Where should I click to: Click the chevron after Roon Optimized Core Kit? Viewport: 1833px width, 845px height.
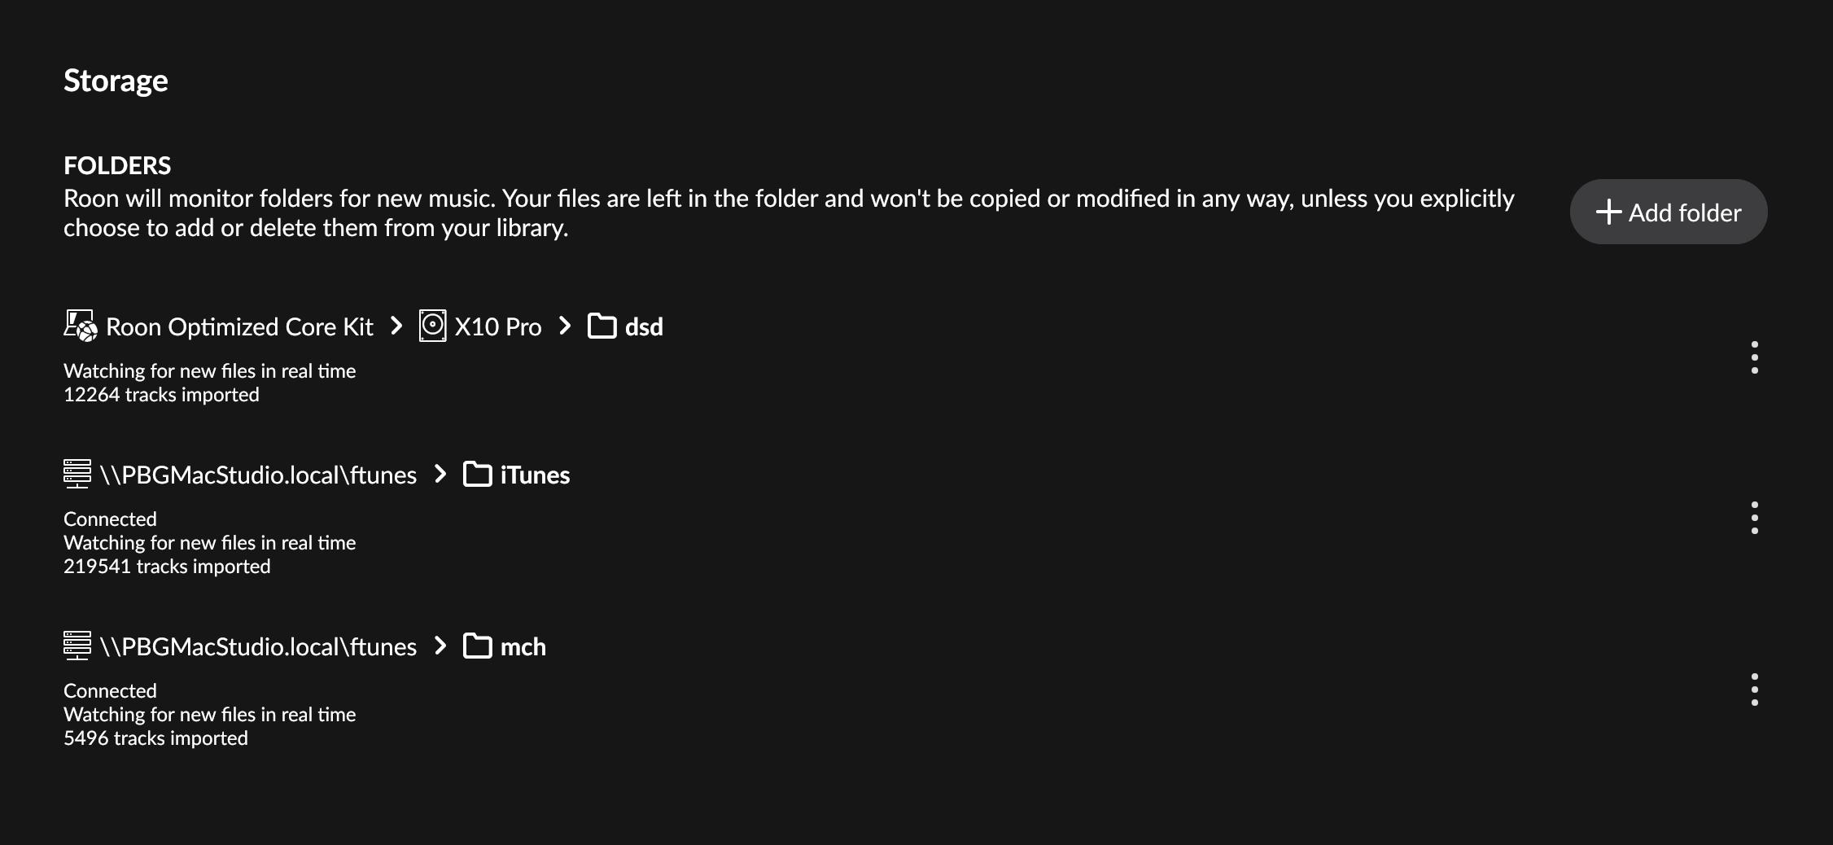(x=396, y=326)
